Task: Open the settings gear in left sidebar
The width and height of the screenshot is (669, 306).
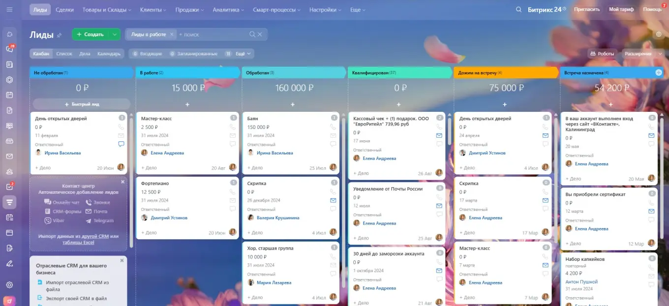Action: [x=9, y=285]
